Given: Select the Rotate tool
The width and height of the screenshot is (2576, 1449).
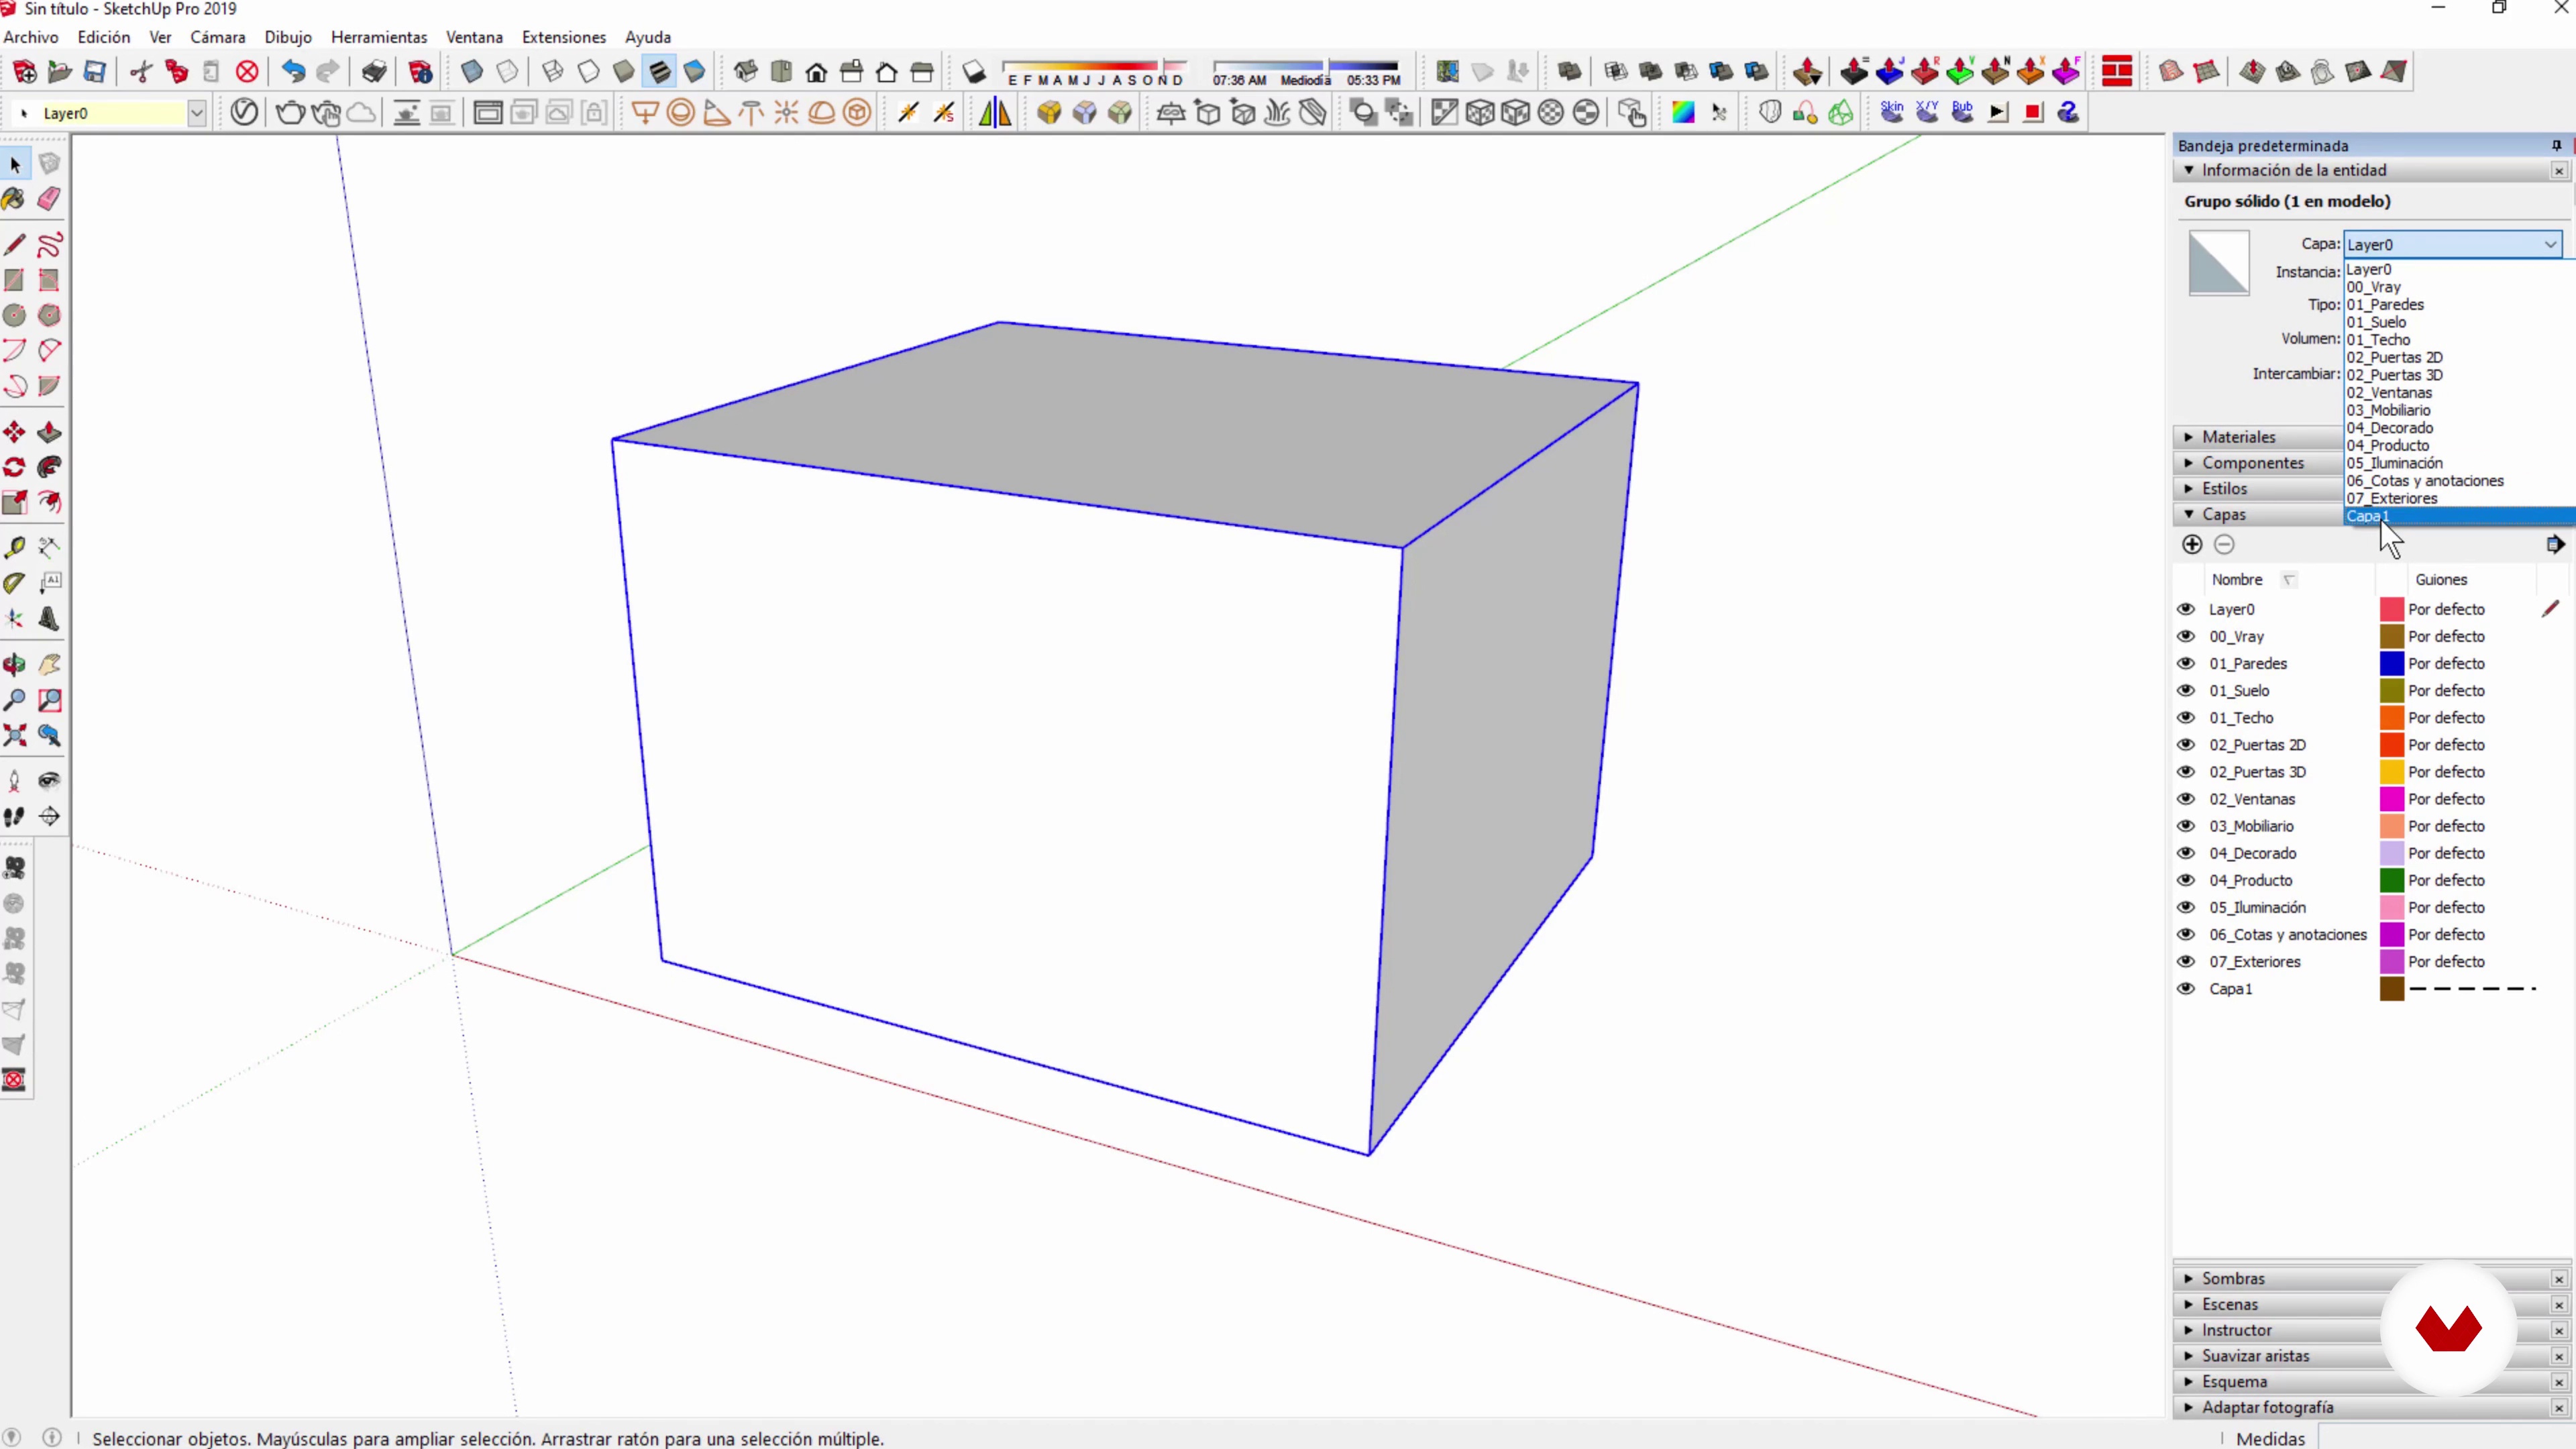Looking at the screenshot, I should [14, 467].
